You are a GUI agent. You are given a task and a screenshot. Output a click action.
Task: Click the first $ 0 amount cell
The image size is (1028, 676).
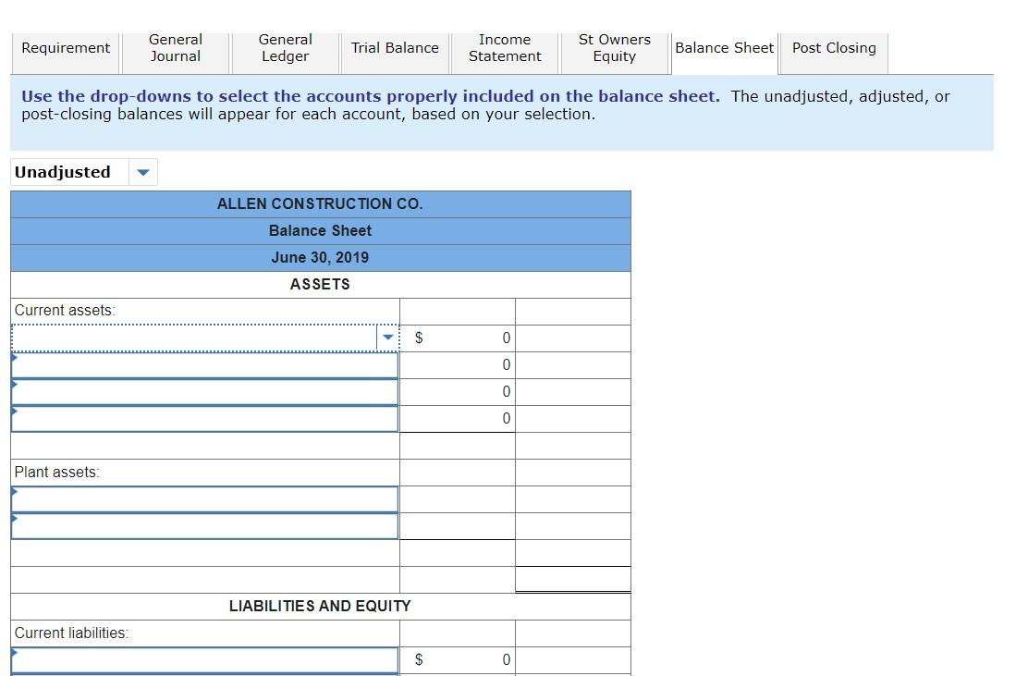click(x=458, y=338)
